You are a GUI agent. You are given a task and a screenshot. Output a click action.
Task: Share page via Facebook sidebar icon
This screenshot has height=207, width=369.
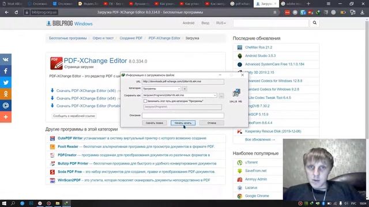point(6,71)
